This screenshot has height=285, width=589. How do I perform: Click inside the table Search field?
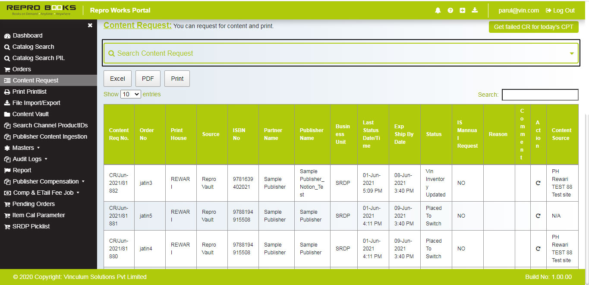tap(540, 94)
